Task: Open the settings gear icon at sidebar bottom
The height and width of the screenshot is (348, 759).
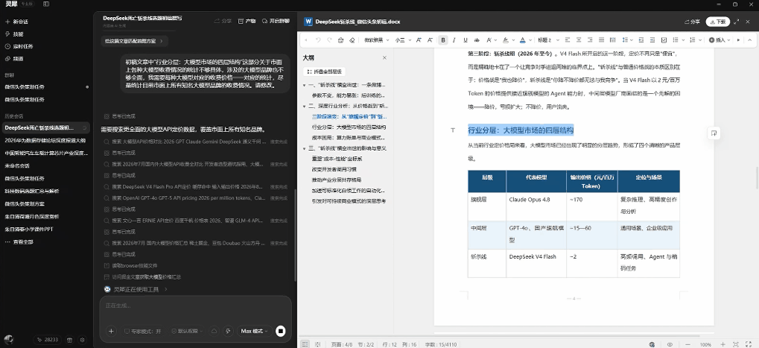Action: [x=82, y=341]
